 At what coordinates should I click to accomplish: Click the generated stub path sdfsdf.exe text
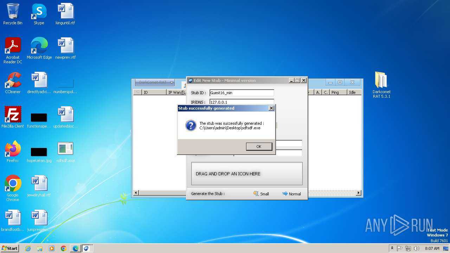click(x=230, y=128)
